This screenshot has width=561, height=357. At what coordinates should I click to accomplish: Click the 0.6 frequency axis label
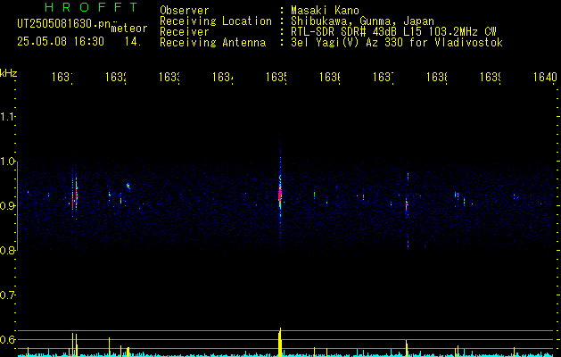click(8, 339)
